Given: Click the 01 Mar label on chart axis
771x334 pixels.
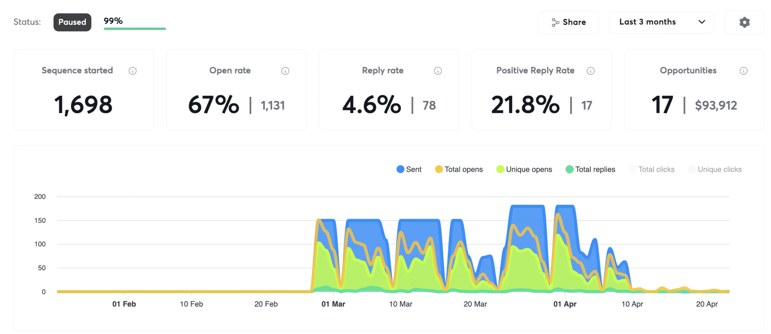Looking at the screenshot, I should [x=333, y=304].
